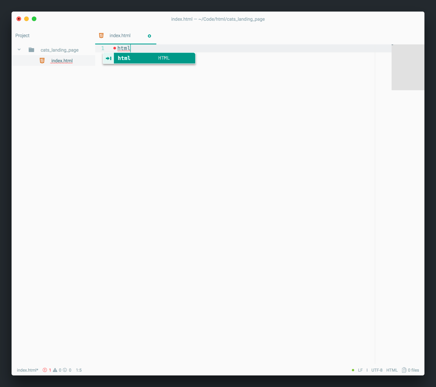
Task: Open go-to-line via 1:5 cursor position
Action: click(79, 370)
